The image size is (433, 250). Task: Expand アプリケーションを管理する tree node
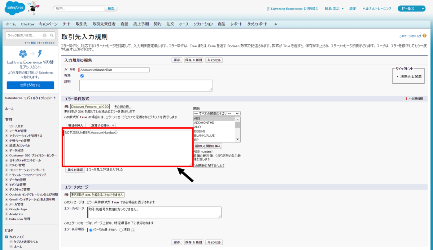pos(6,136)
